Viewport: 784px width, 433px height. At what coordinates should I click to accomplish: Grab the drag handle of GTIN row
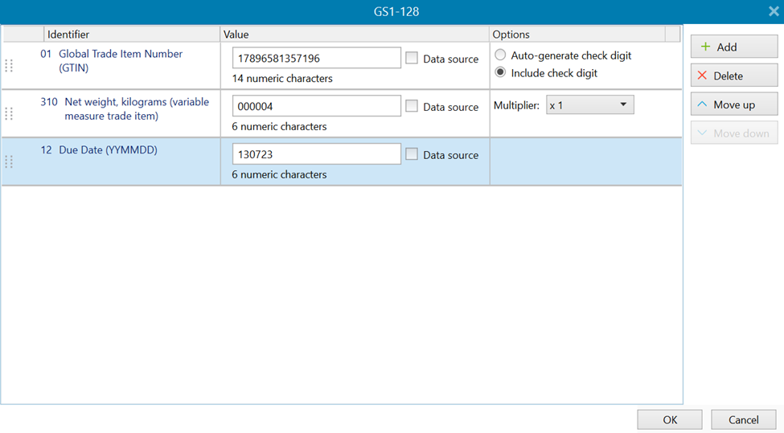coord(9,66)
